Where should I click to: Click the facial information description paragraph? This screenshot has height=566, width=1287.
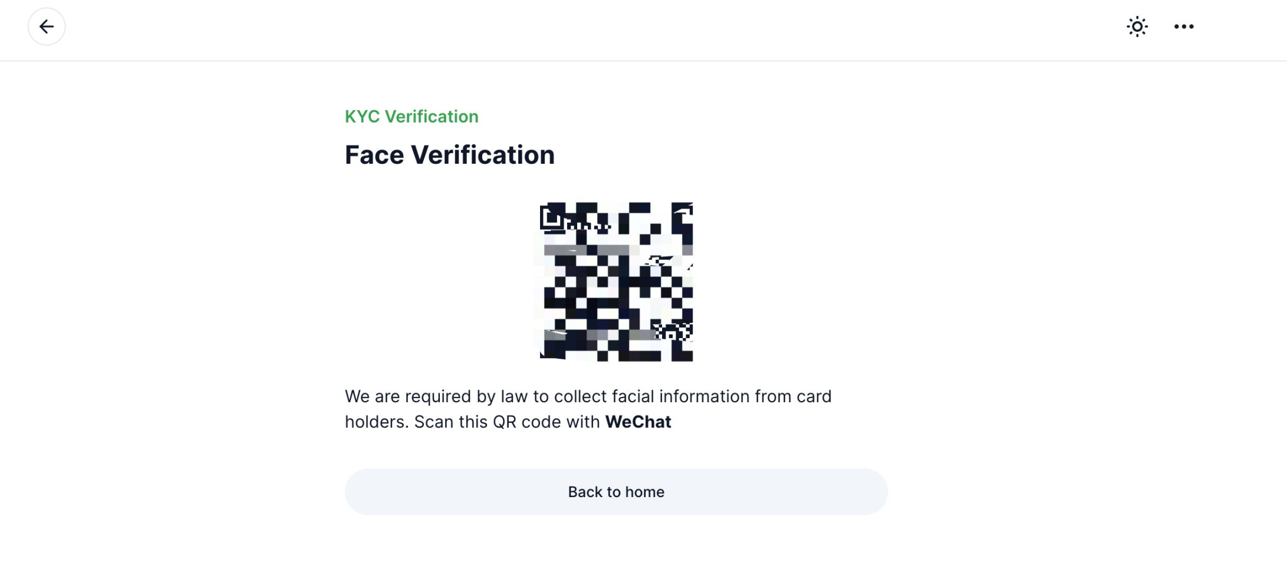click(x=588, y=409)
